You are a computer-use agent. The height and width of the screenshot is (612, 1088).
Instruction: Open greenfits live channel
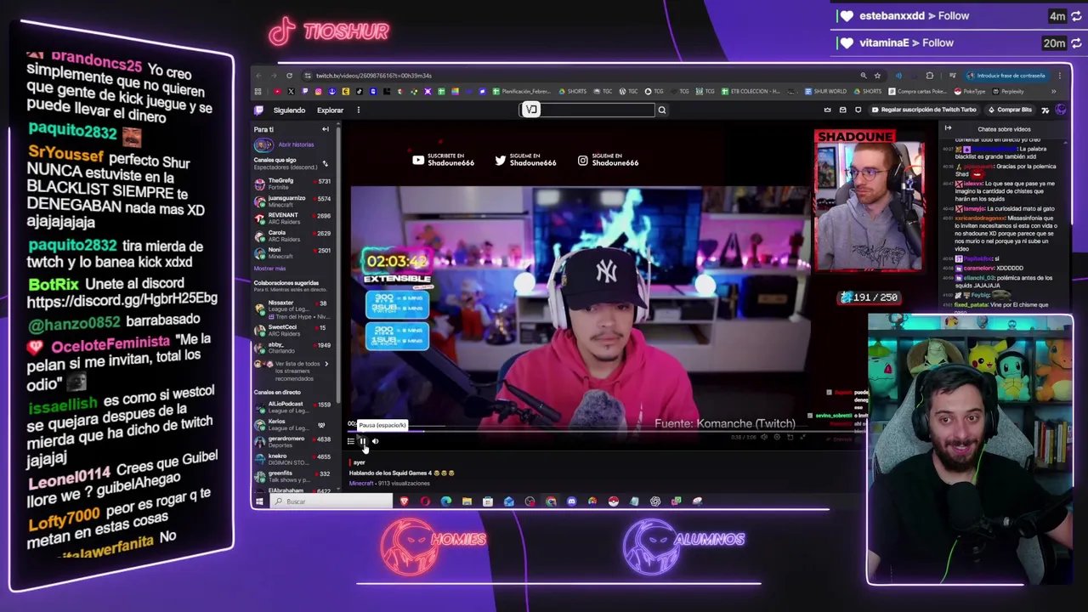(293, 476)
